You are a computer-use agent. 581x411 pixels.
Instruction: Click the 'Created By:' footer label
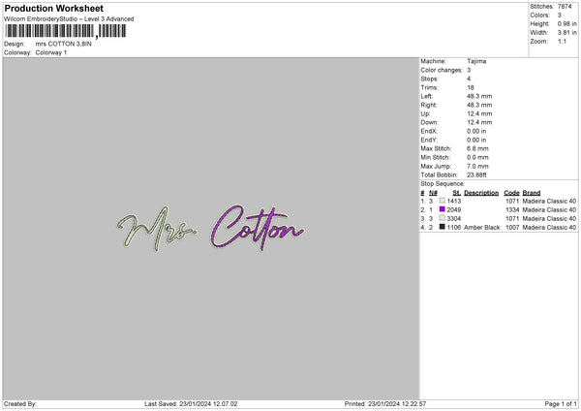coord(20,404)
